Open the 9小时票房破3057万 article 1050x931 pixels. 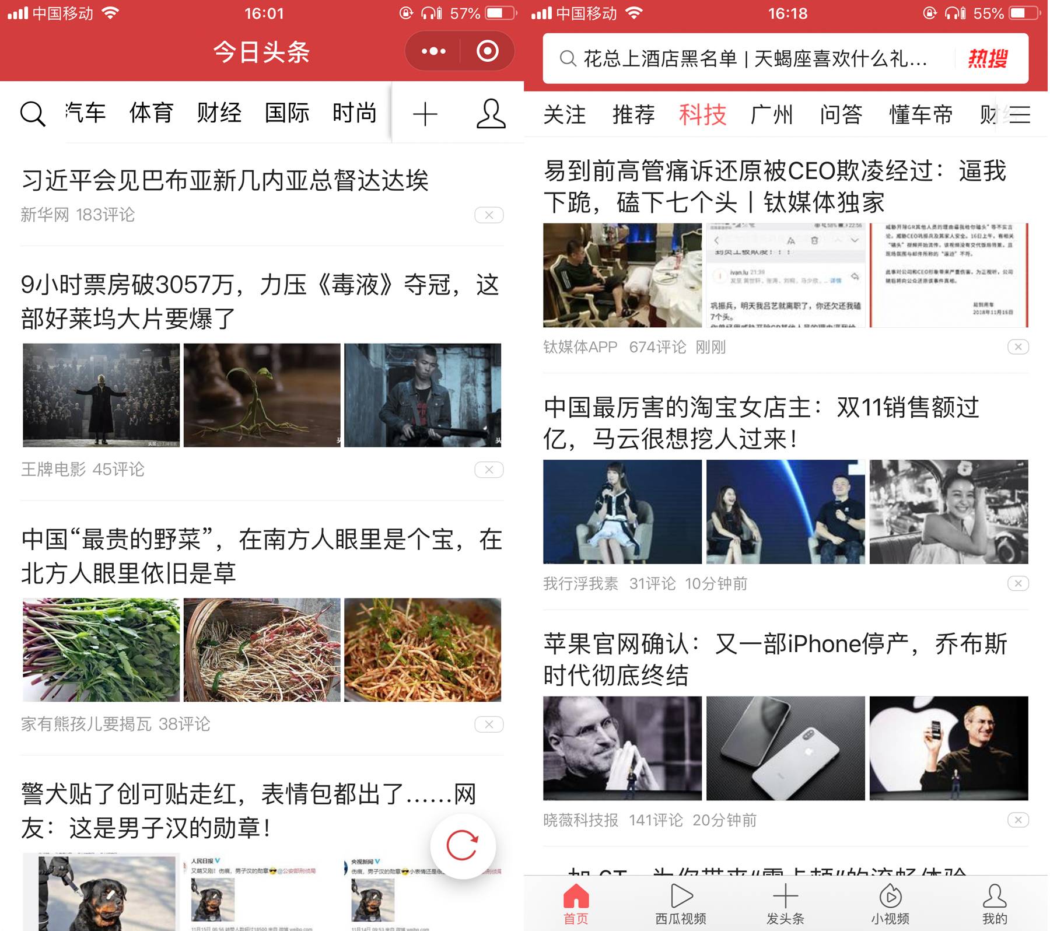pyautogui.click(x=260, y=302)
